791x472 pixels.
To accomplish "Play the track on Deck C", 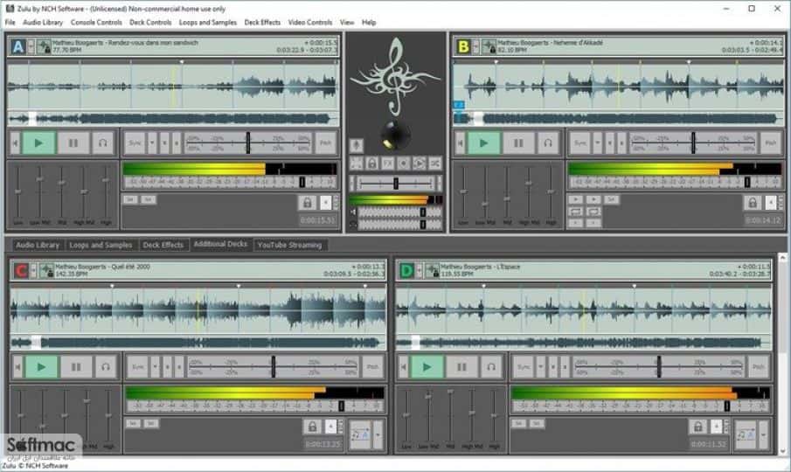I will tap(41, 367).
